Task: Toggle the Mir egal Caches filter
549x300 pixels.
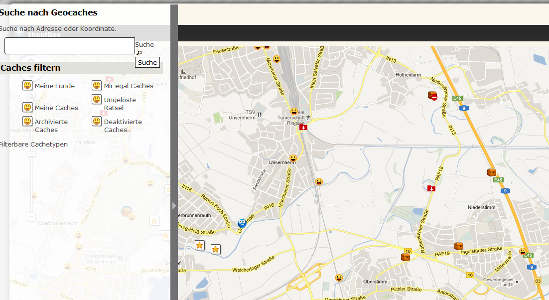Action: coord(97,86)
